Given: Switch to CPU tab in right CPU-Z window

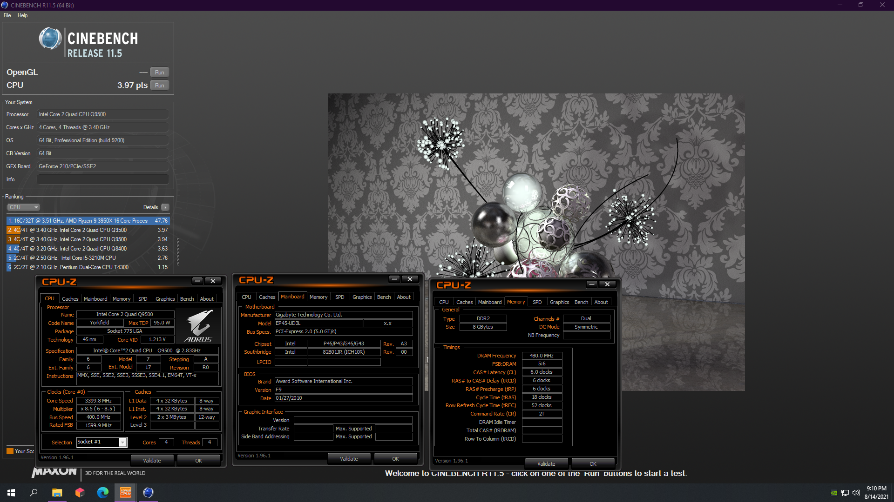Looking at the screenshot, I should (444, 302).
